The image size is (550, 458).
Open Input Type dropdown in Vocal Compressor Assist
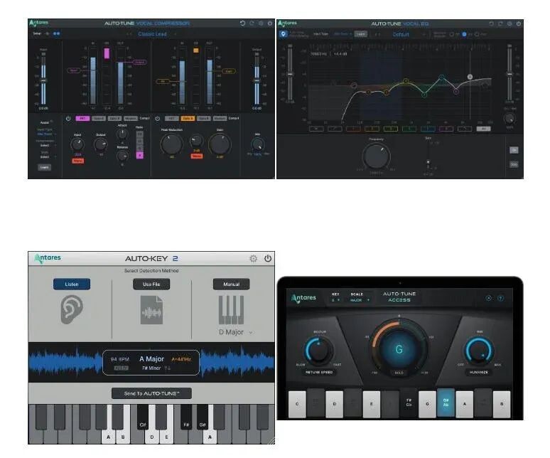pyautogui.click(x=45, y=134)
